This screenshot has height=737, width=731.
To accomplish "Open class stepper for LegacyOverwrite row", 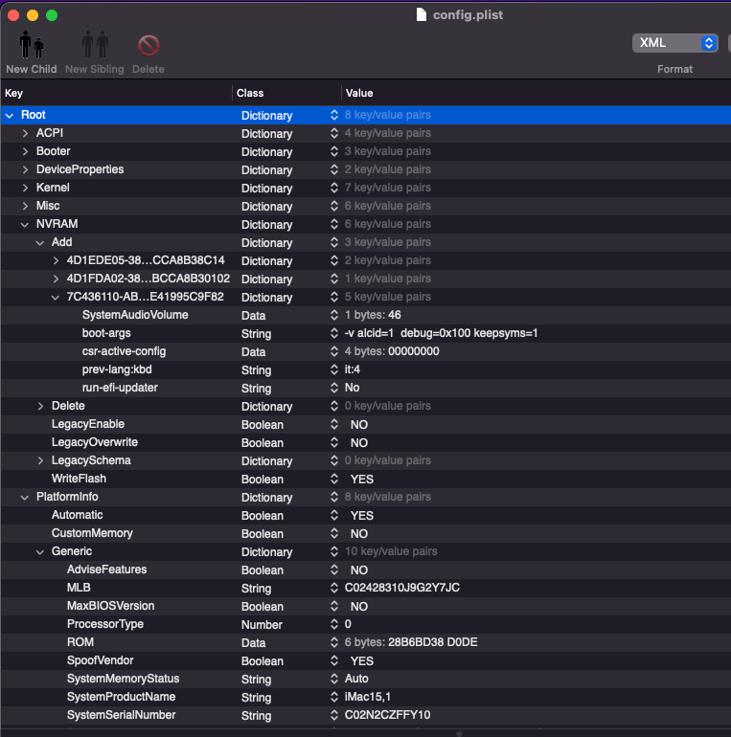I will pos(334,443).
